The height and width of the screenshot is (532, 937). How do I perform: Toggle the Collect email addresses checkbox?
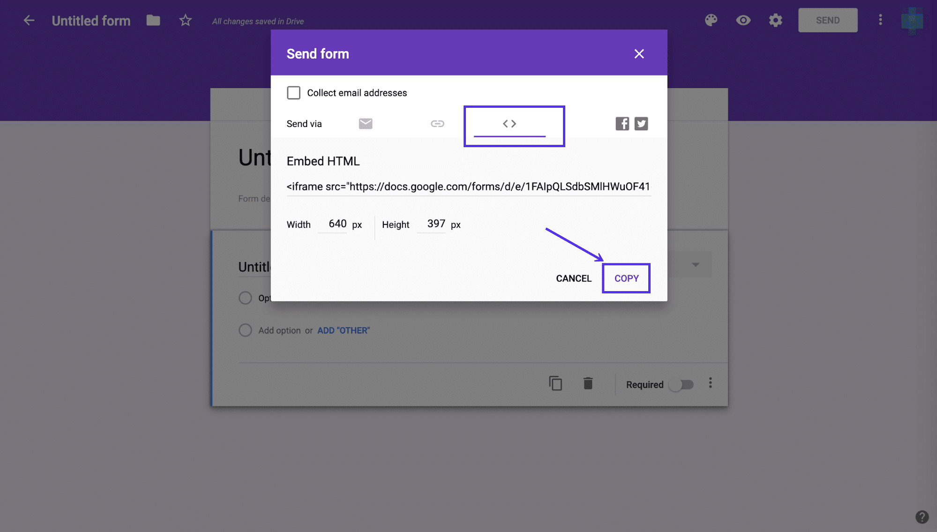pos(293,92)
